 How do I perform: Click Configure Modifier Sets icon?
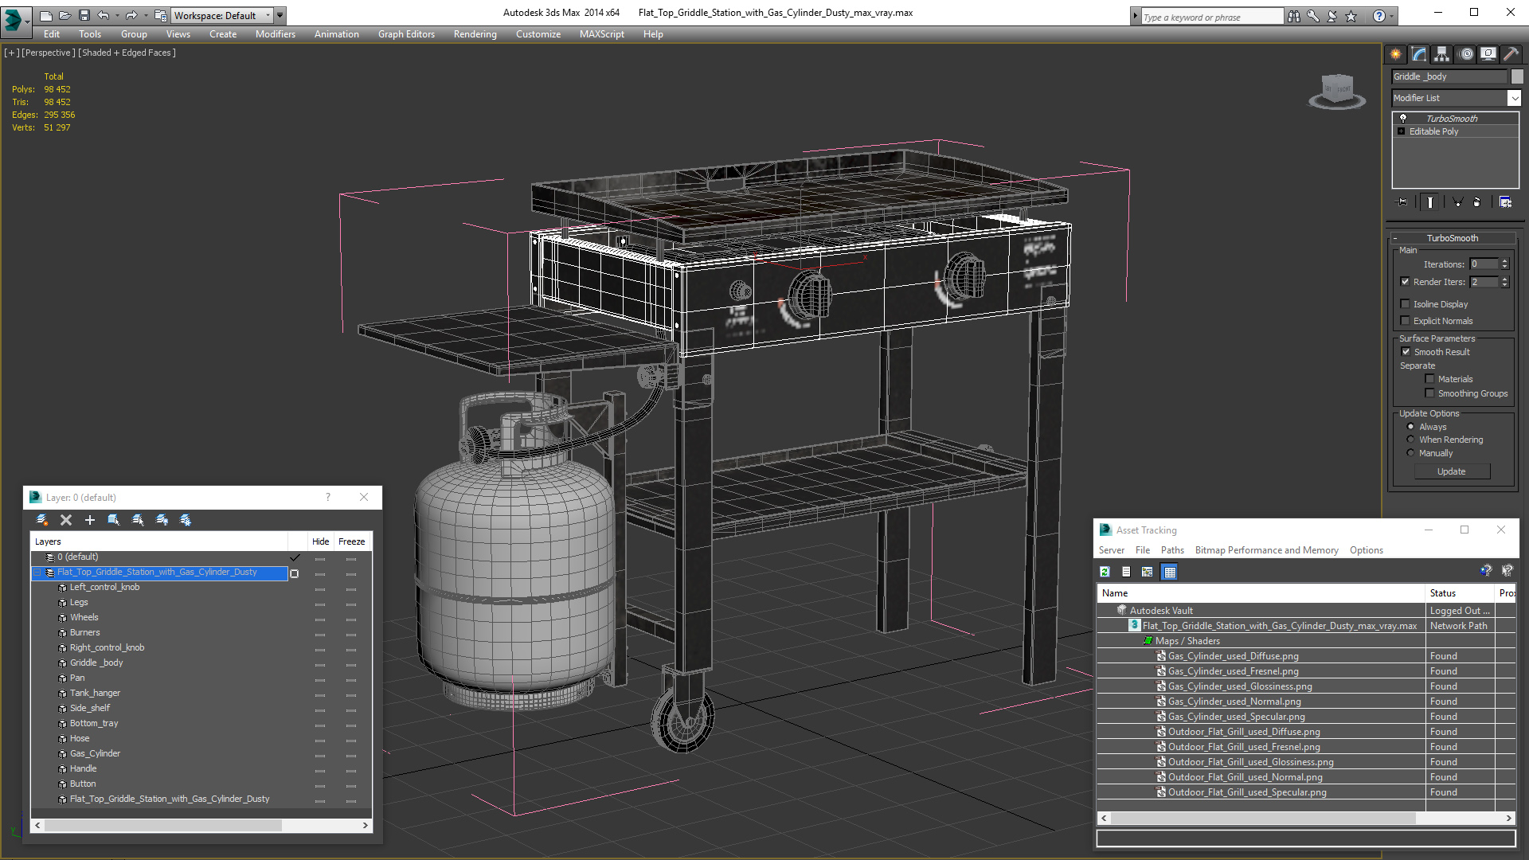coord(1505,202)
